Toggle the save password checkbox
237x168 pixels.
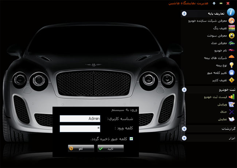coord(131,139)
